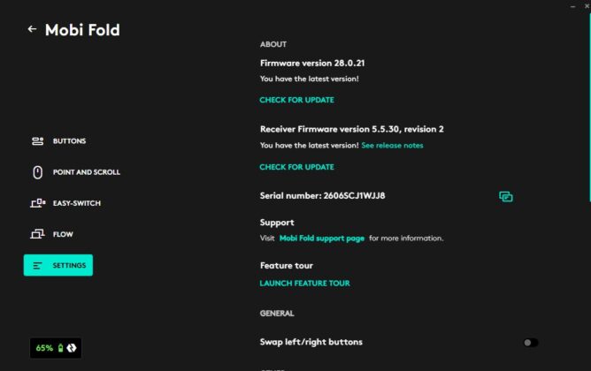Viewport: 591px width, 371px height.
Task: Visit the Mobi Fold support page link
Action: pos(322,238)
